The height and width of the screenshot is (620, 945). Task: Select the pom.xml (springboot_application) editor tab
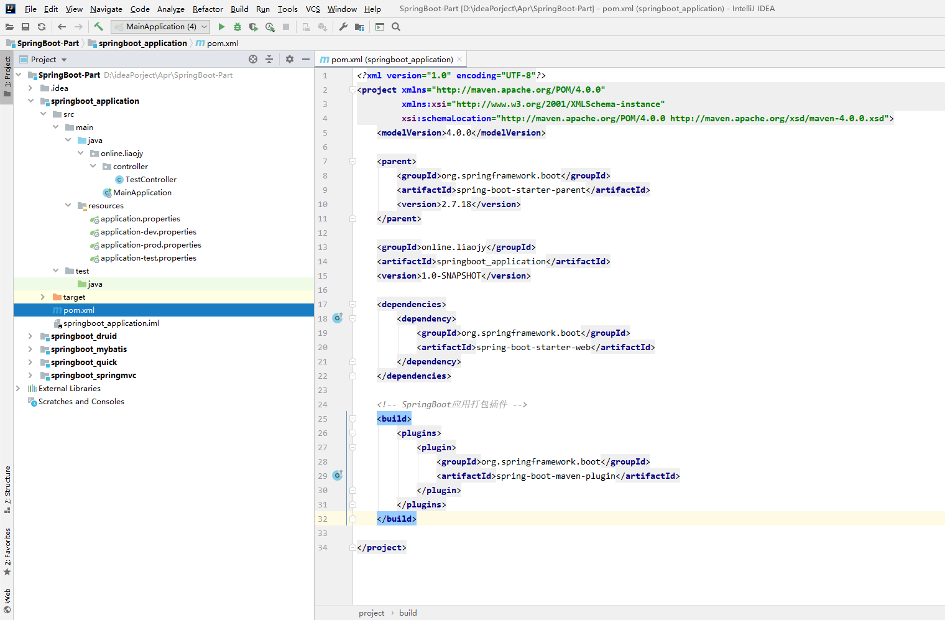(x=392, y=59)
